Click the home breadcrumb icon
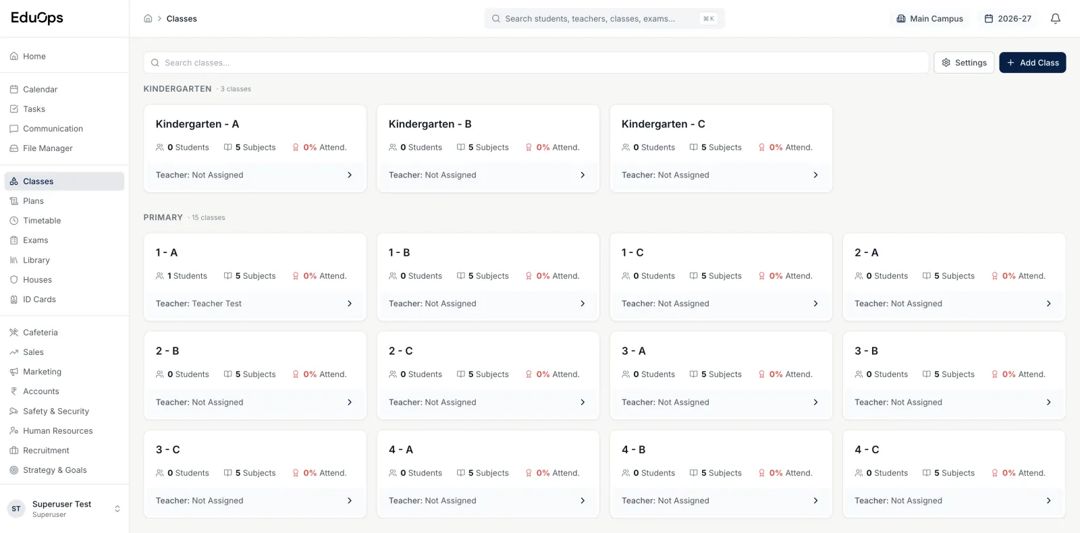This screenshot has height=533, width=1080. tap(148, 18)
